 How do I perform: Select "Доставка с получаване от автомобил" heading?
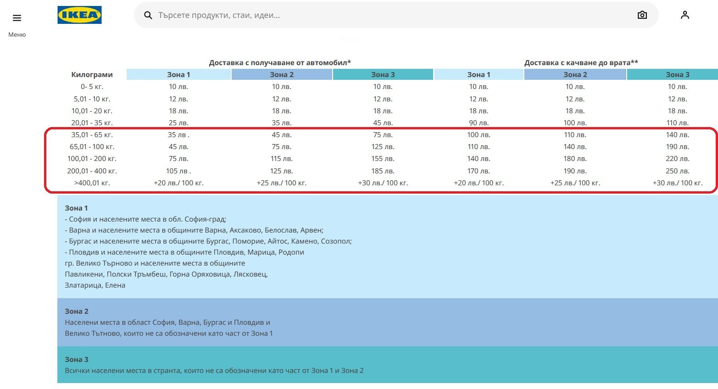(x=279, y=62)
